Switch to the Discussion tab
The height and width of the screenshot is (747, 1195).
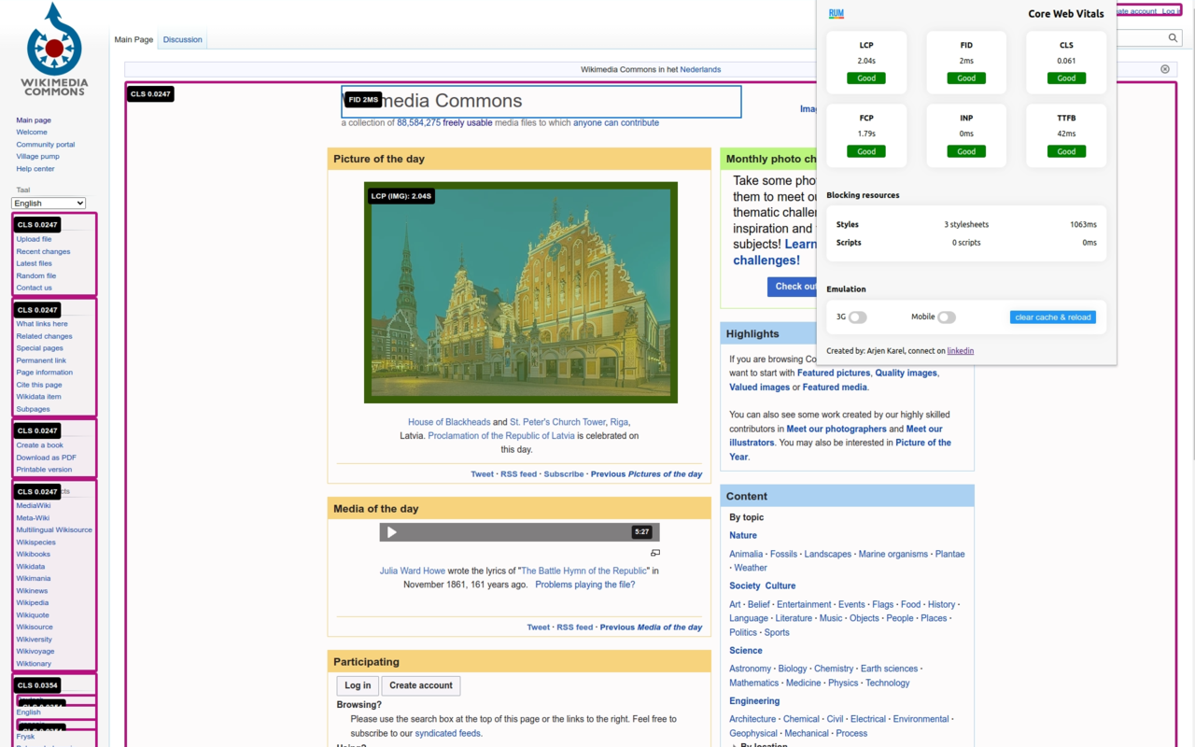(x=182, y=39)
